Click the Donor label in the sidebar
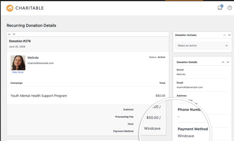Image resolution: width=234 pixels, height=141 pixels. (x=180, y=70)
